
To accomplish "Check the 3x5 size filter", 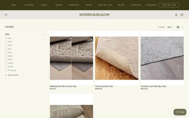I will [6, 42].
